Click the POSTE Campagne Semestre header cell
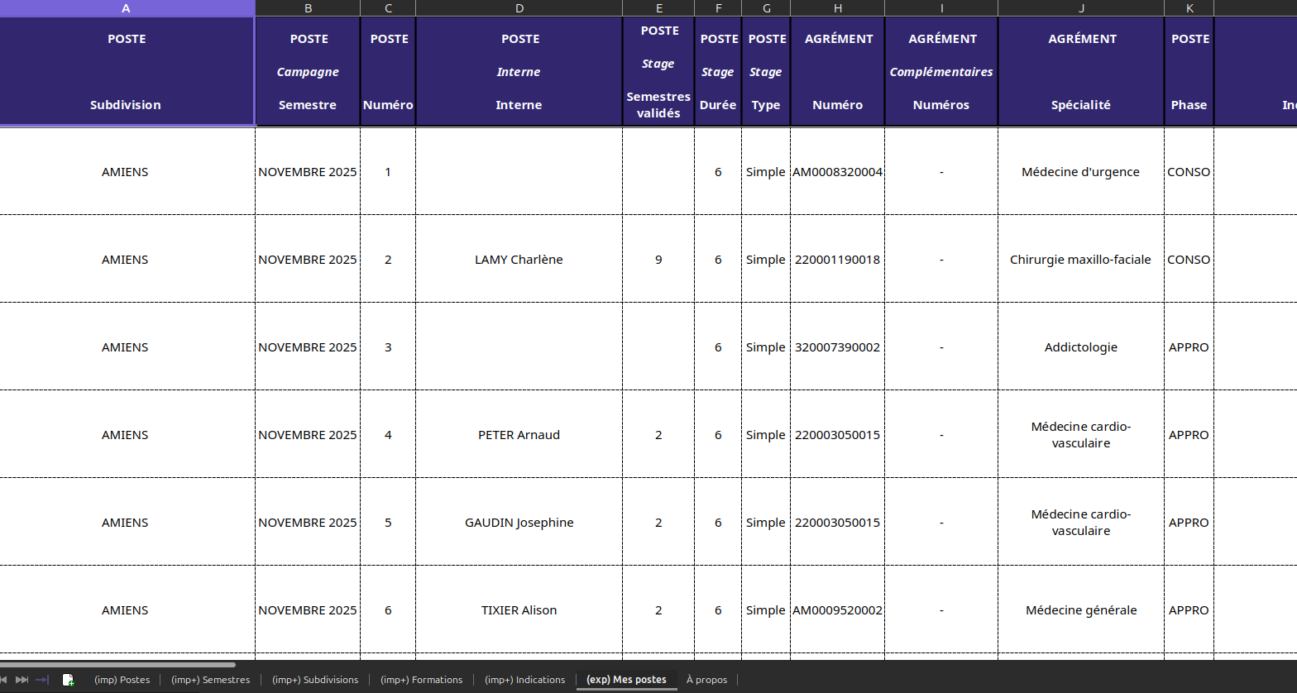1297x693 pixels. coord(308,71)
